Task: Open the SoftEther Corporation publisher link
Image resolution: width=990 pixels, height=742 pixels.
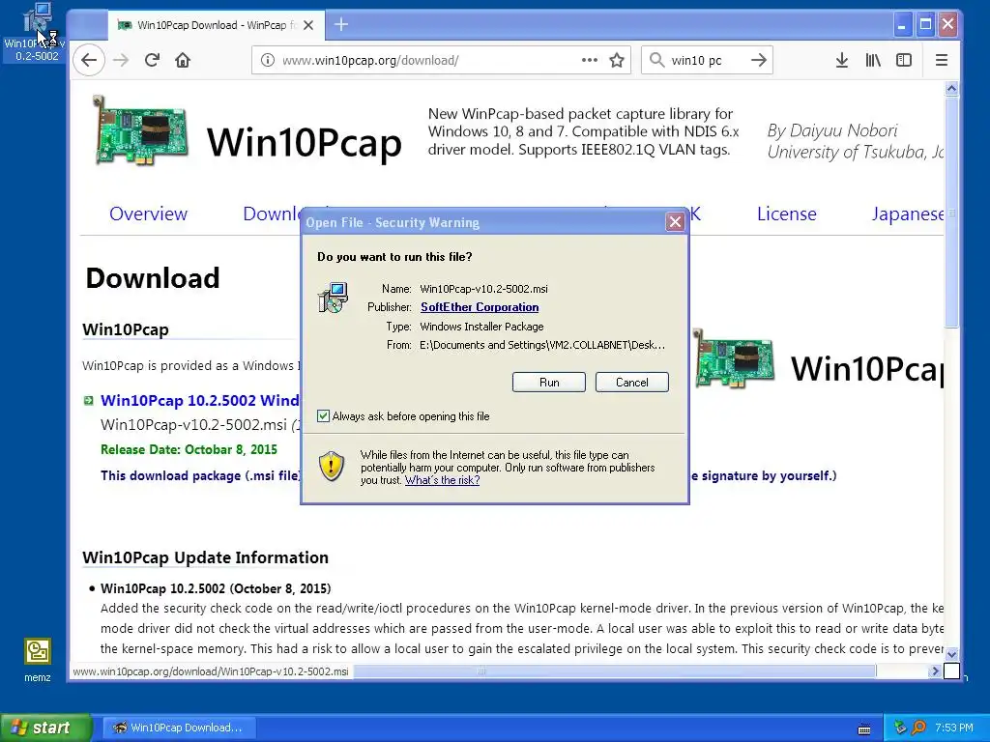Action: pos(480,307)
